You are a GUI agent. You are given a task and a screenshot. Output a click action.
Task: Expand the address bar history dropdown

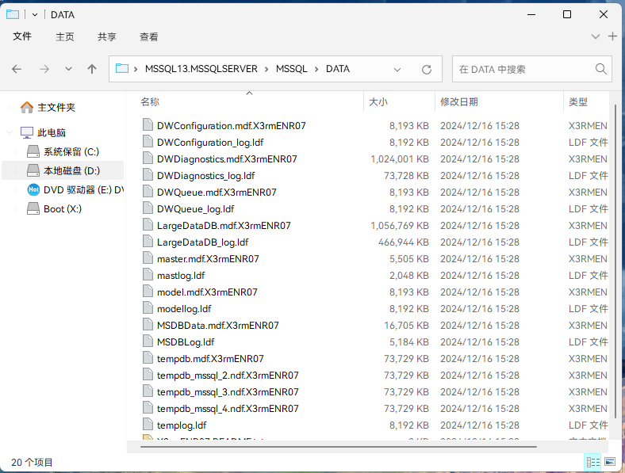[397, 70]
